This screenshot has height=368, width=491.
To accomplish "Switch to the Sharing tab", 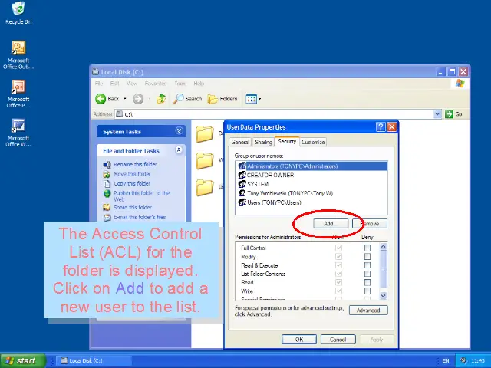I will pyautogui.click(x=263, y=142).
